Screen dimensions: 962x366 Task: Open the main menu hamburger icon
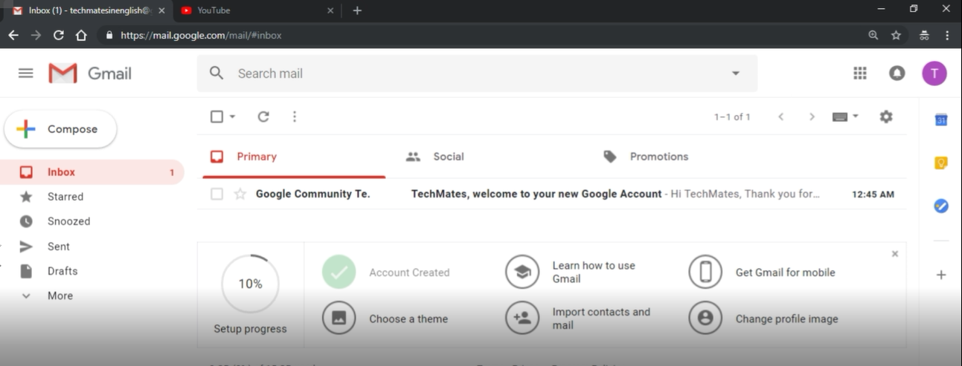[26, 73]
